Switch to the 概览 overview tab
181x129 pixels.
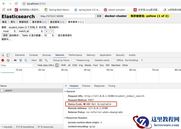point(4,22)
